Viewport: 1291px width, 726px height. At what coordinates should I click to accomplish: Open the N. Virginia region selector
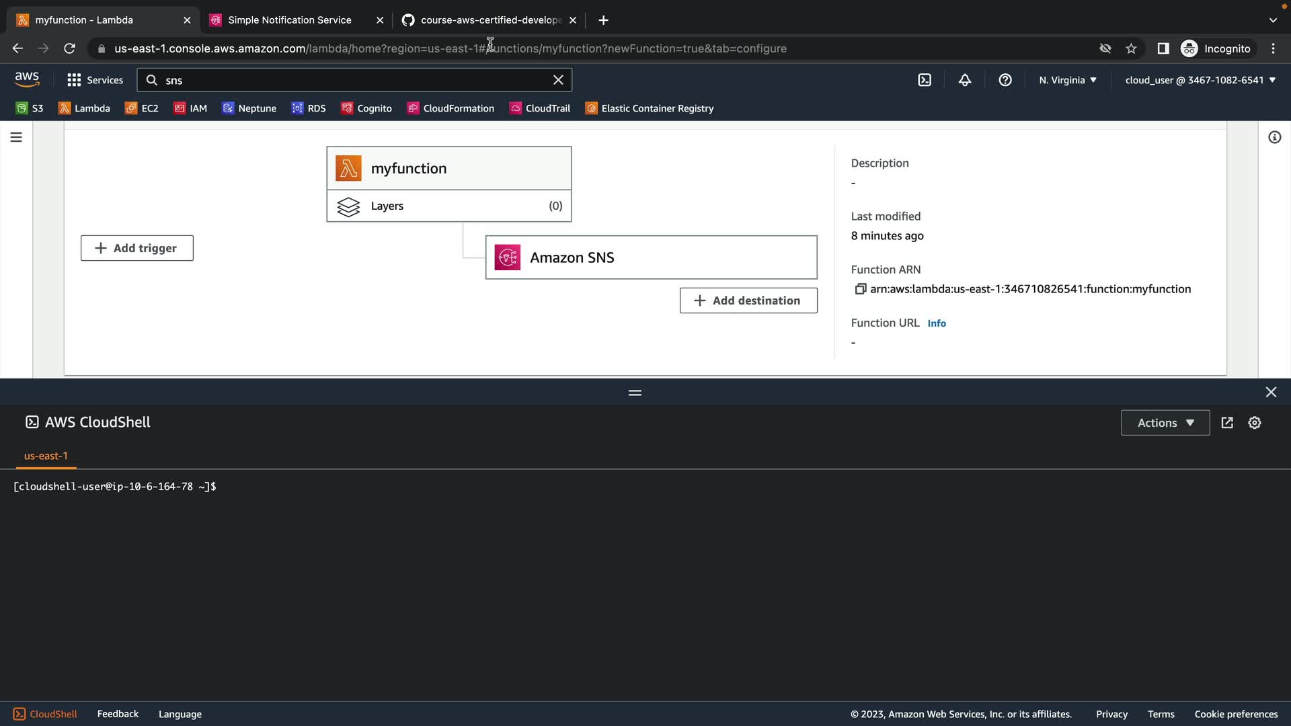point(1067,80)
